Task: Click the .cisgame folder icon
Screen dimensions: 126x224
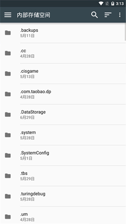Action: (x=8, y=74)
